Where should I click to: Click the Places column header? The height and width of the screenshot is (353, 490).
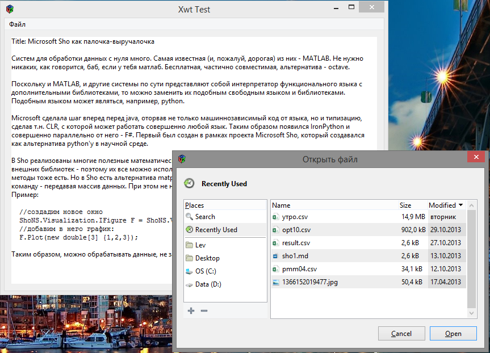(x=225, y=205)
